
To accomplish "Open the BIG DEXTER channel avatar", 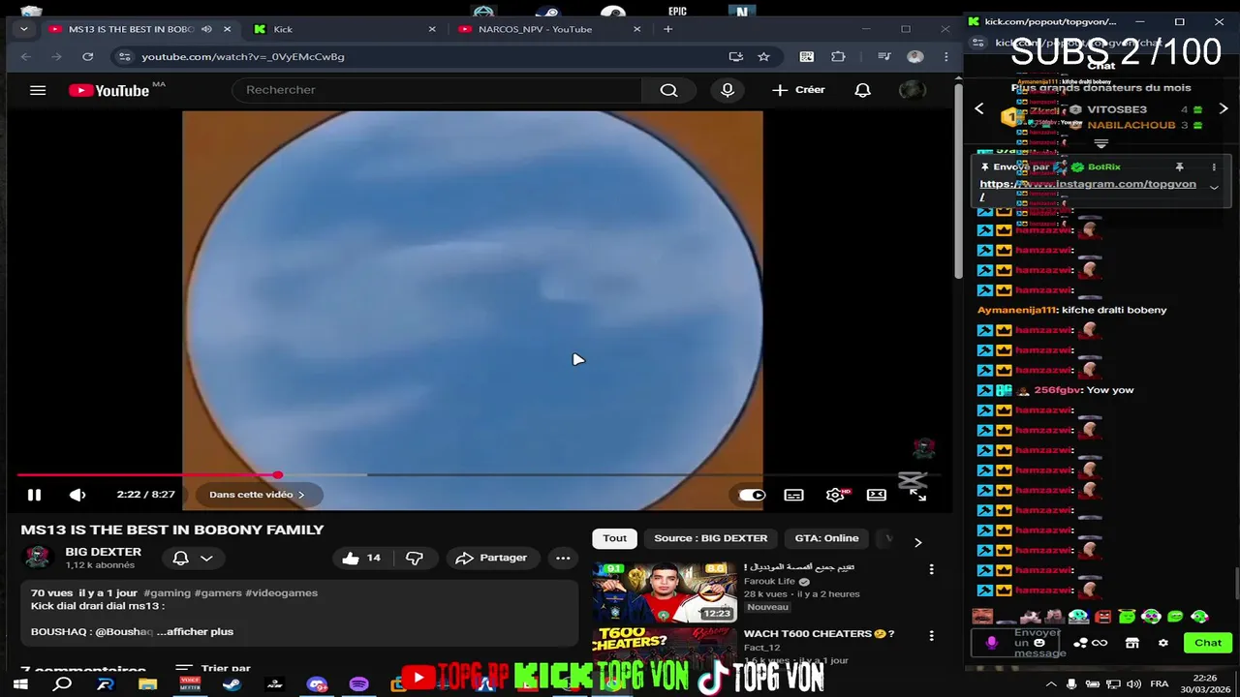I will tap(38, 558).
